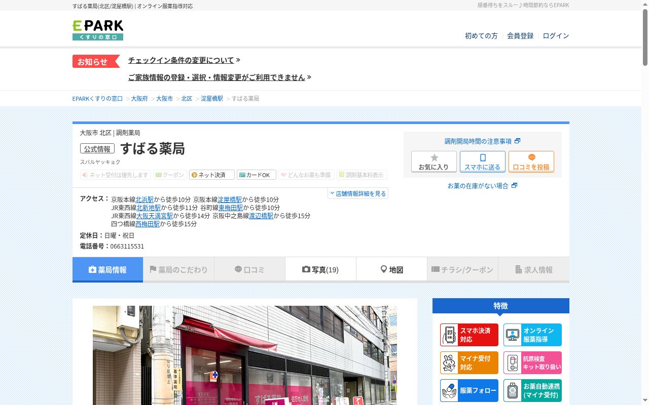Open the お薬自動連携 feature badge
Screen dimensions: 649x405
[532, 390]
